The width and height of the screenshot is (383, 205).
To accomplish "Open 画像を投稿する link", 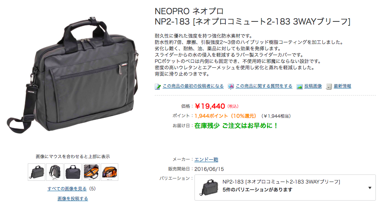I will coord(73,199).
